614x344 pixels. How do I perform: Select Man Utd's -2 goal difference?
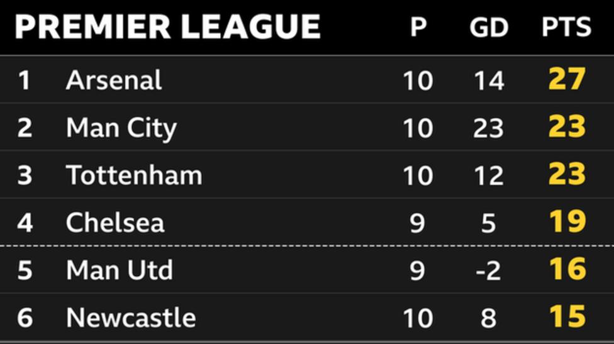pos(488,270)
